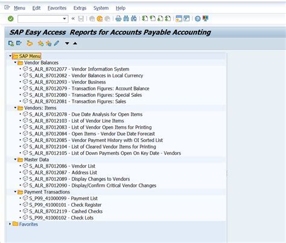Image resolution: width=286 pixels, height=243 pixels.
Task: Click the Create New Session icon
Action: point(179,19)
